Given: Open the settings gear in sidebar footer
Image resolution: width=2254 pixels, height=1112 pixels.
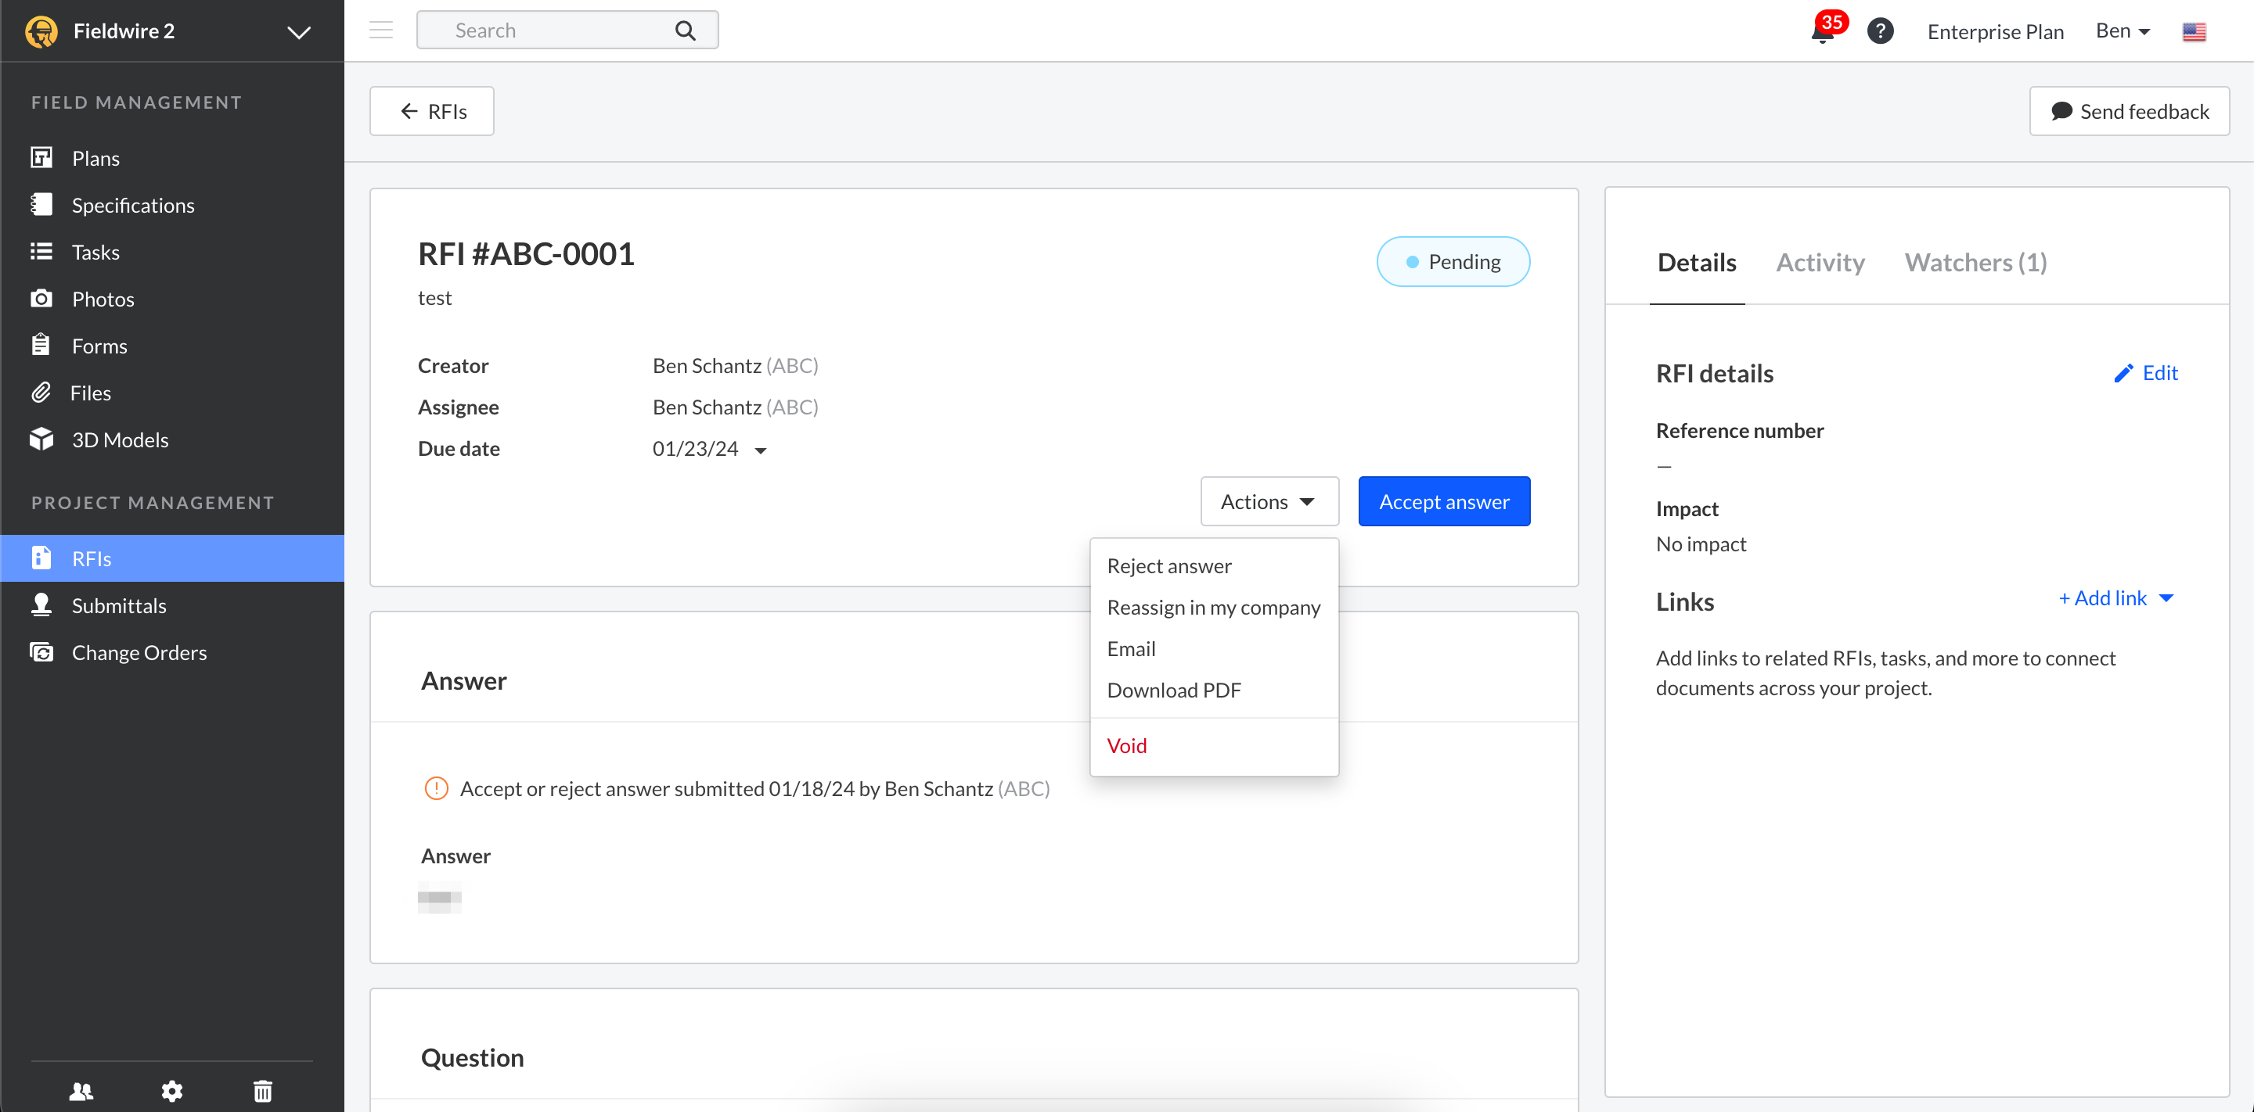Looking at the screenshot, I should [172, 1090].
